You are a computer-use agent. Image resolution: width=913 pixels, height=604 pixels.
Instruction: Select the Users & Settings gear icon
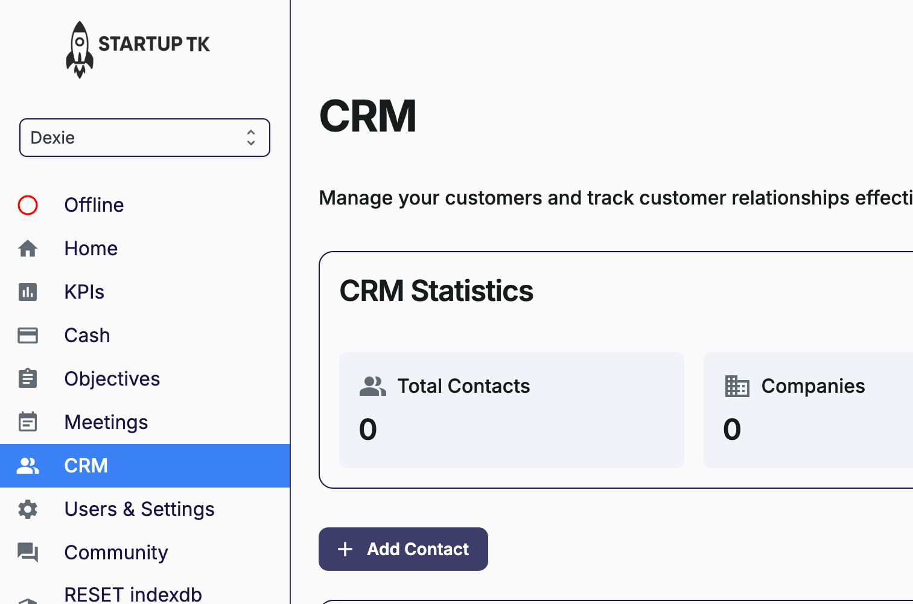[x=28, y=509]
